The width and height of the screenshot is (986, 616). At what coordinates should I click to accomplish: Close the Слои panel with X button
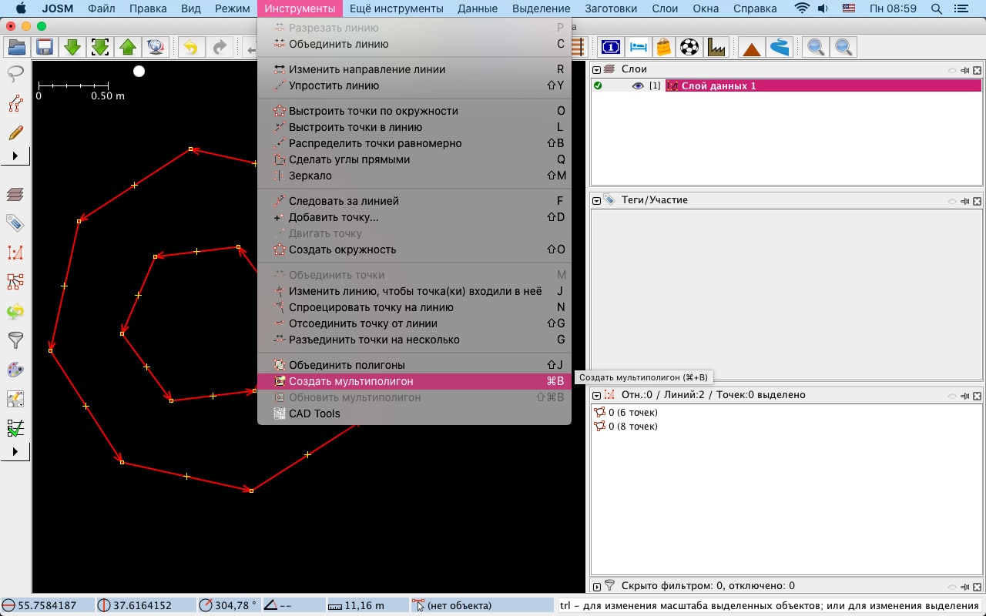click(x=977, y=70)
